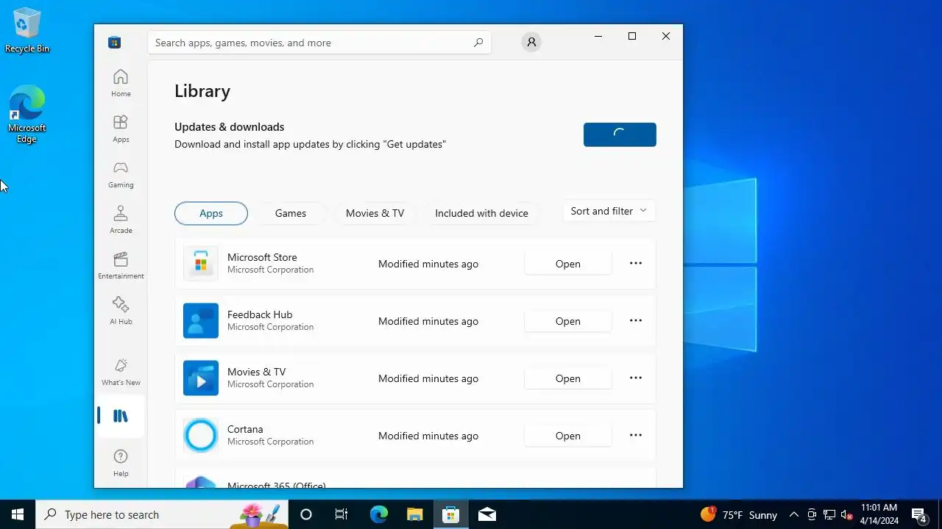Viewport: 942px width, 529px height.
Task: Show hidden system tray icons
Action: point(793,514)
